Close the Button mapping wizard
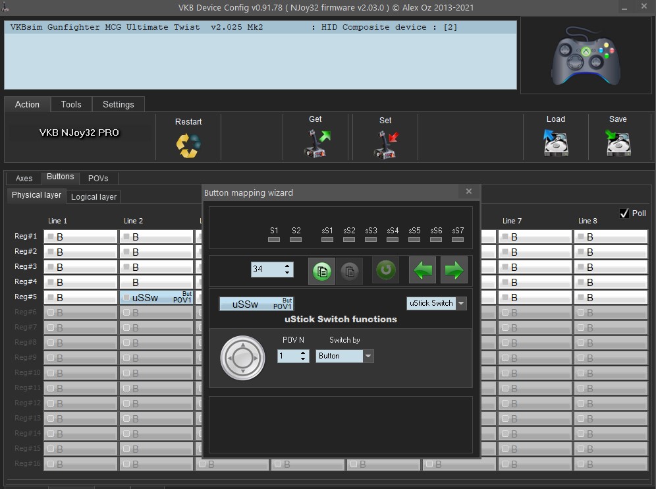This screenshot has height=489, width=656. click(x=469, y=191)
